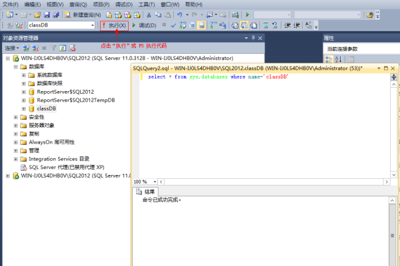Click the Cut scissors icon
Image resolution: width=400 pixels, height=266 pixels.
click(x=149, y=15)
